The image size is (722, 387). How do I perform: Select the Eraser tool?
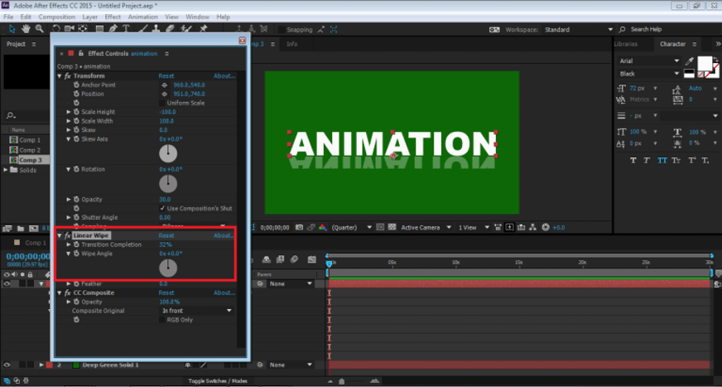click(x=170, y=29)
